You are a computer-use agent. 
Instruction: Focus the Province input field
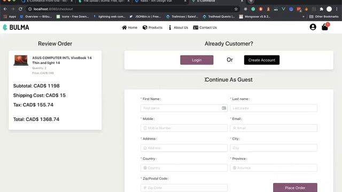[x=274, y=168]
